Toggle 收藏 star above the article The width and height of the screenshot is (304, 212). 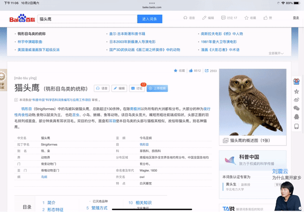tap(179, 71)
